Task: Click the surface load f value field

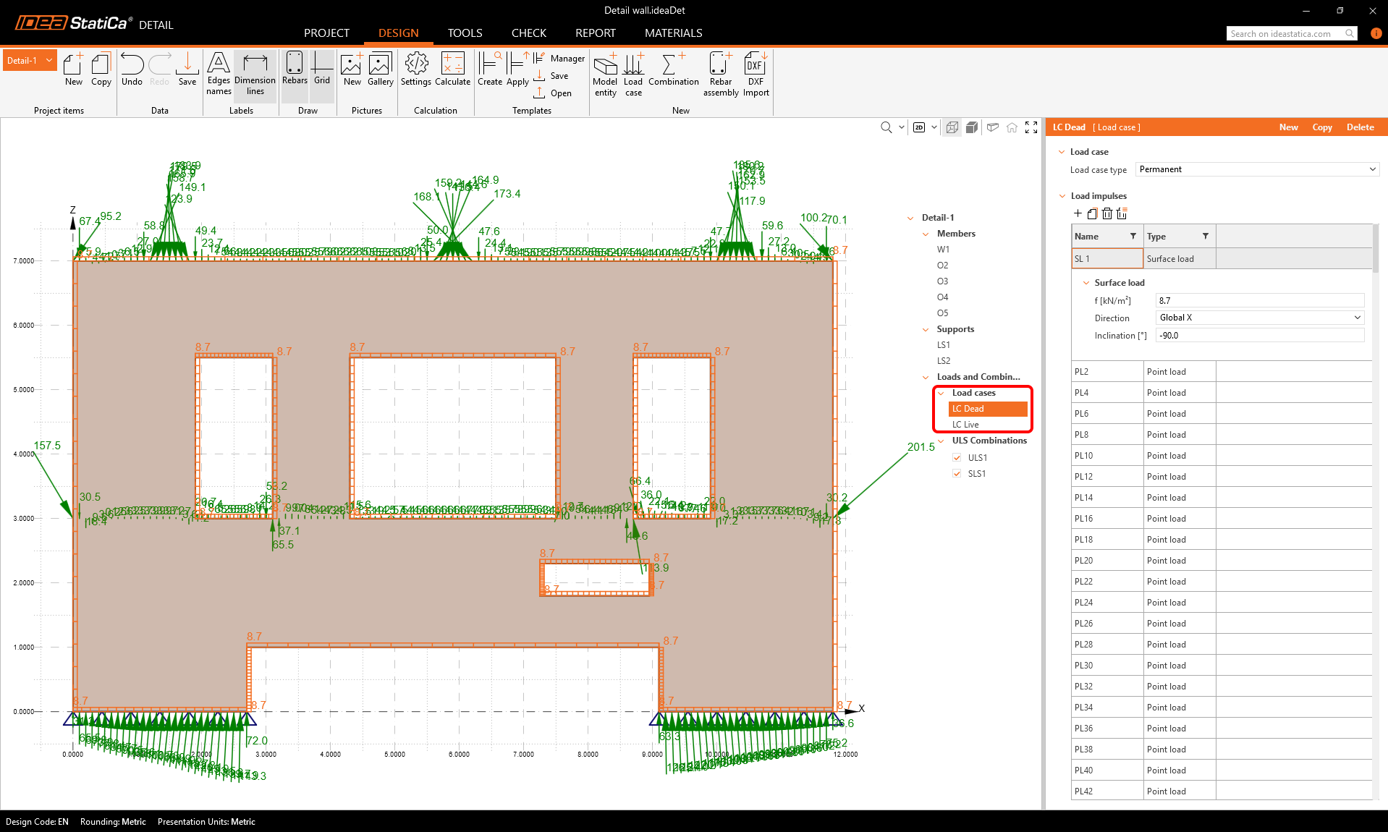Action: tap(1259, 300)
